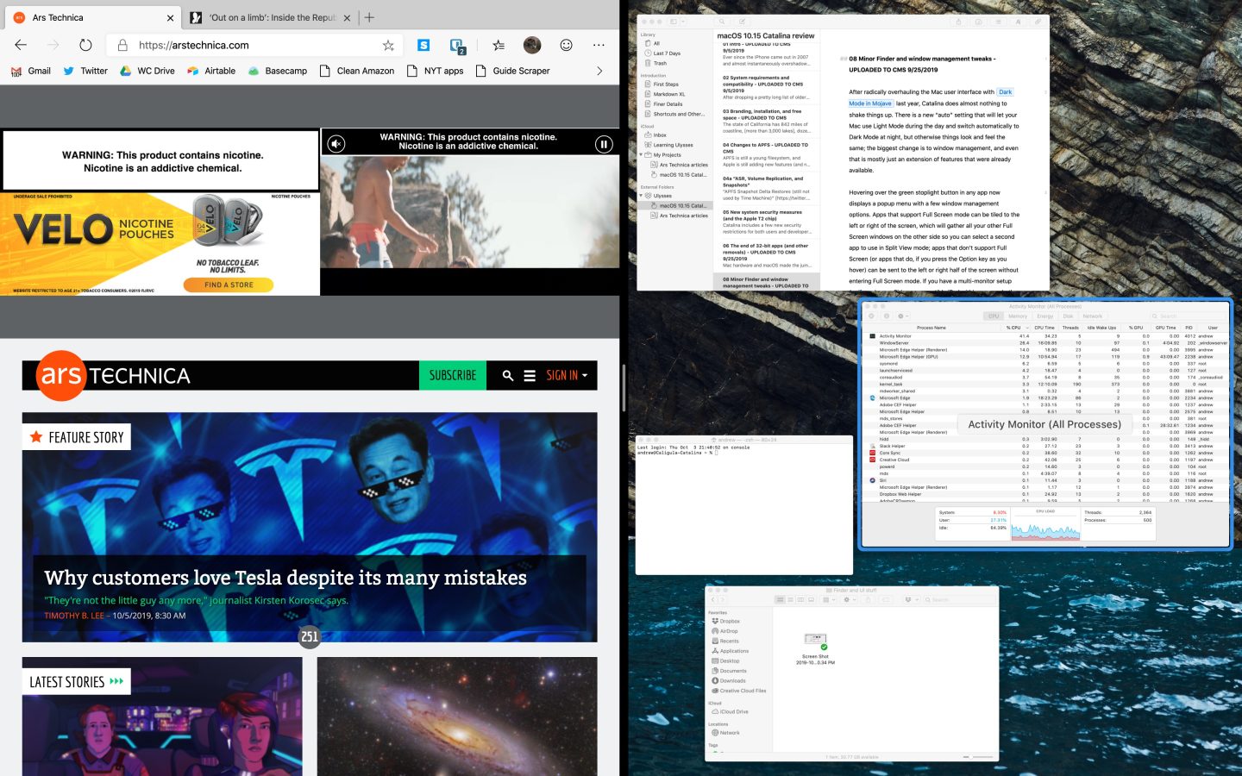Image resolution: width=1242 pixels, height=776 pixels.
Task: Open the blue S extension icon
Action: [423, 45]
